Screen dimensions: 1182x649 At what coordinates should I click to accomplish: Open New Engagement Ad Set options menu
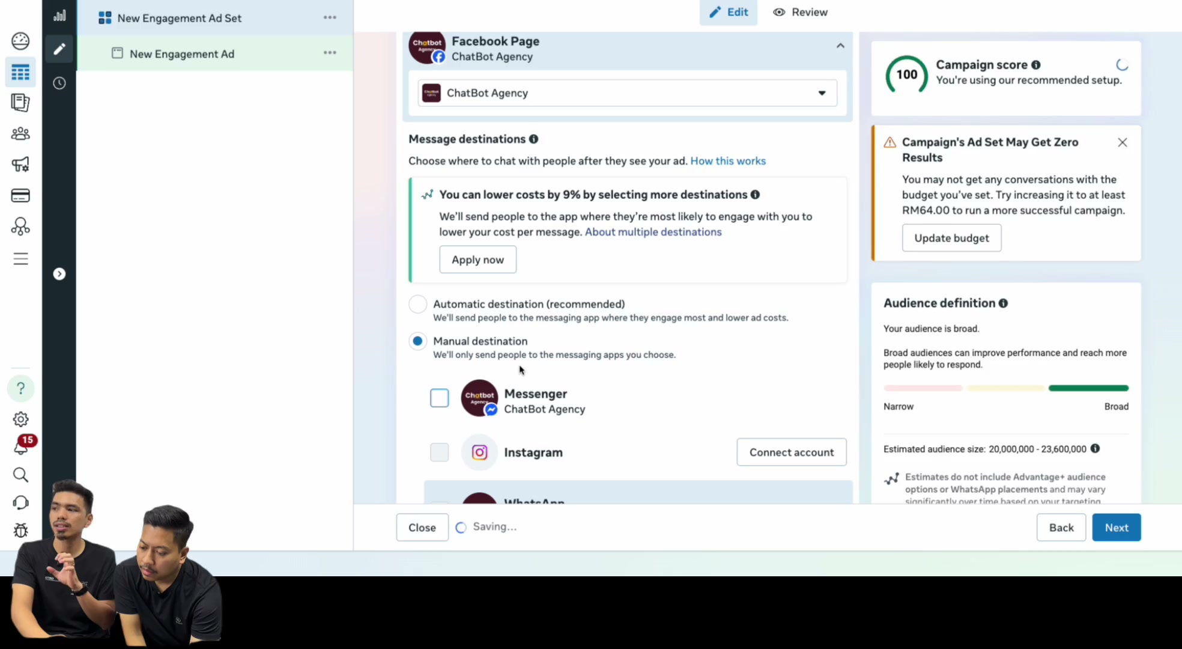(330, 17)
